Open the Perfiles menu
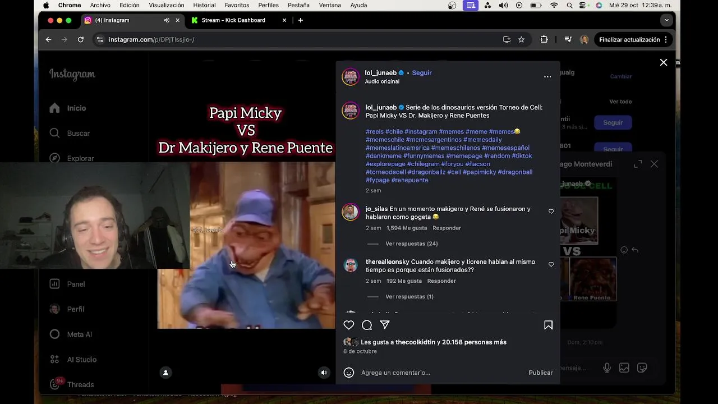This screenshot has height=404, width=718. (268, 5)
